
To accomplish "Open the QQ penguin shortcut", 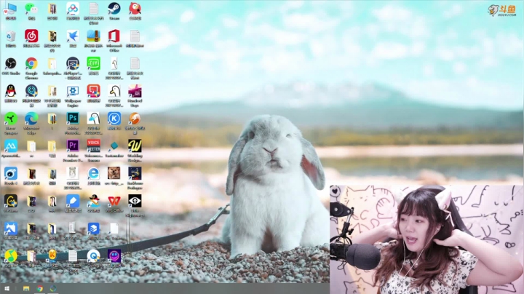I will point(10,91).
